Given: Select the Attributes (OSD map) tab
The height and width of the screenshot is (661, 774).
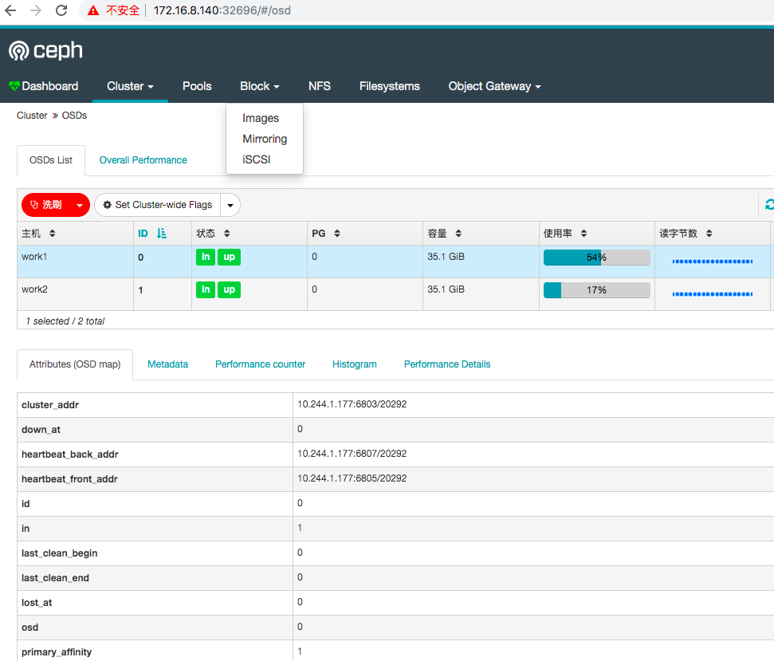Looking at the screenshot, I should pos(75,364).
